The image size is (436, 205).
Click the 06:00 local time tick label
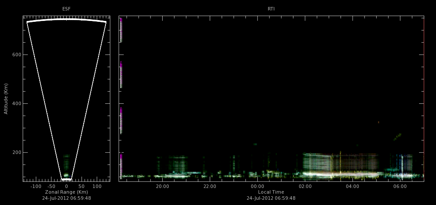[x=400, y=186]
